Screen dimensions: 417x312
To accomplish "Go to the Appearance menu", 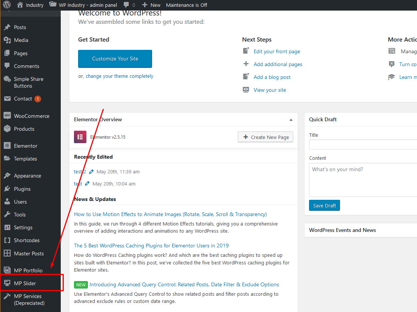I will point(27,176).
